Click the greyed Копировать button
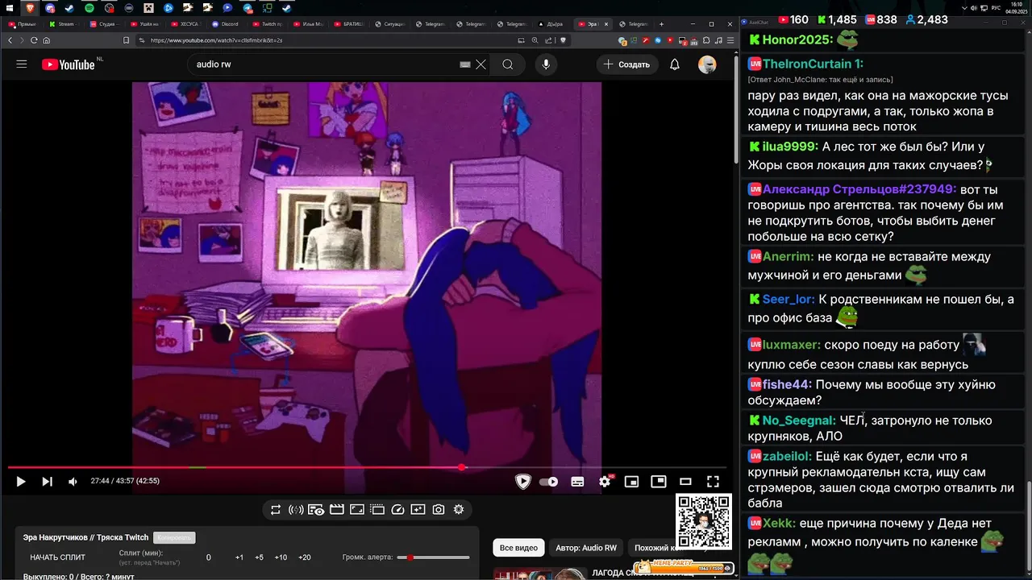This screenshot has width=1032, height=580. (174, 537)
